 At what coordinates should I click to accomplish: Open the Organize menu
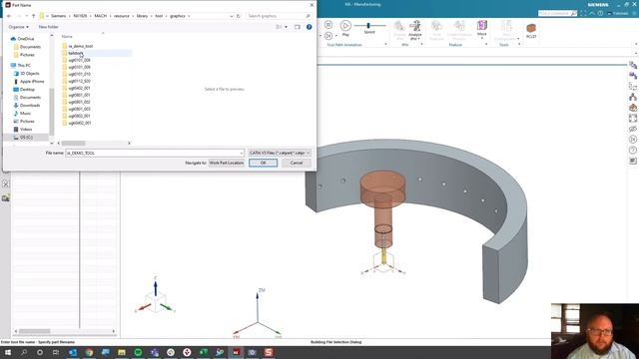[x=18, y=27]
